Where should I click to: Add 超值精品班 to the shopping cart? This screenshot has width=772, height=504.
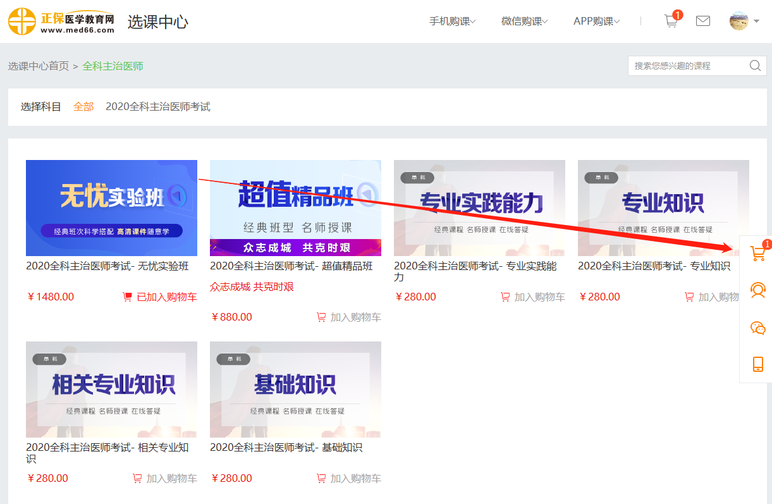(349, 317)
